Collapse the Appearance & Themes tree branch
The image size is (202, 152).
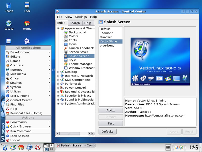coord(58,28)
